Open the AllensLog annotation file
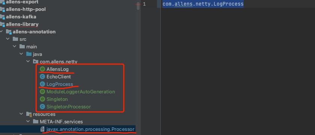The width and height of the screenshot is (315, 135). (x=57, y=69)
